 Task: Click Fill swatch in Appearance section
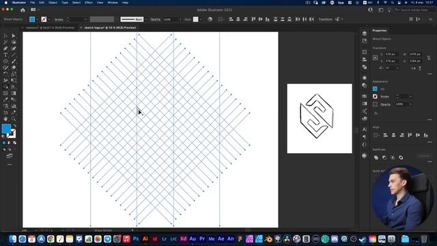point(375,89)
